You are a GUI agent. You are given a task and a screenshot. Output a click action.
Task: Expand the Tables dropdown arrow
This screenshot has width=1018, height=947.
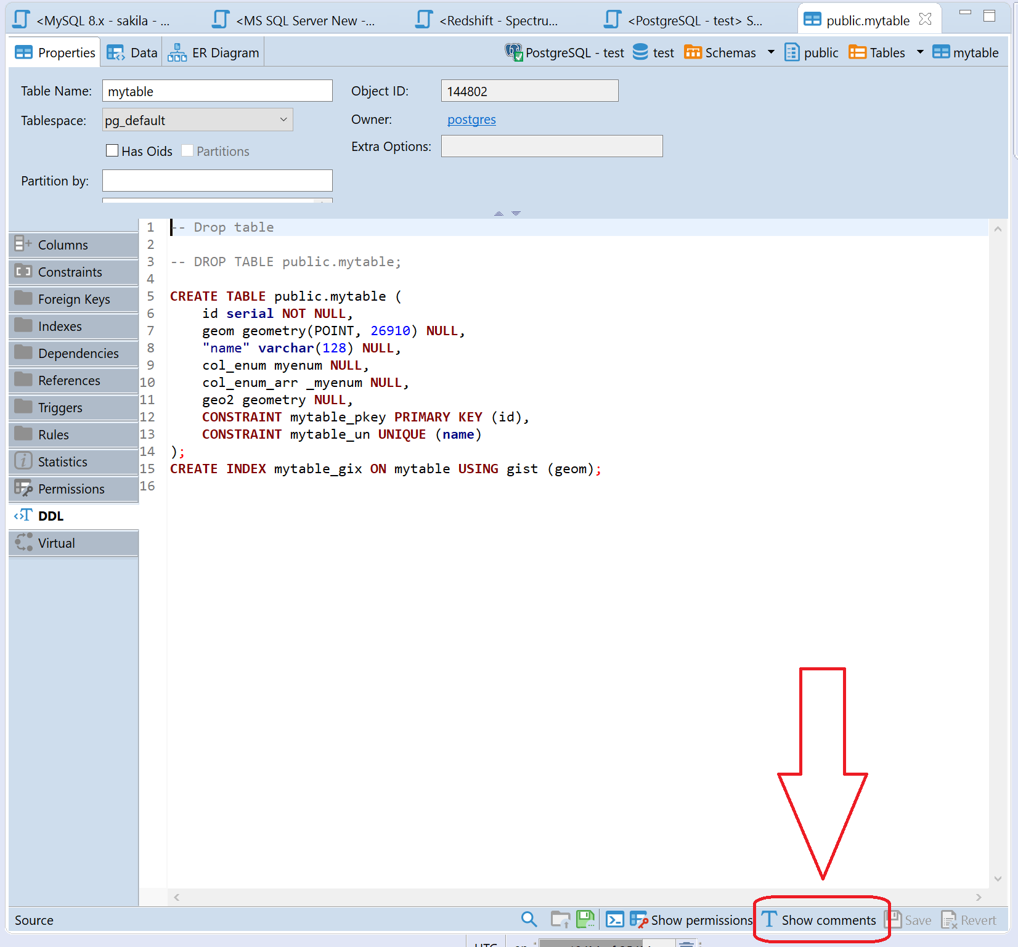(x=919, y=52)
